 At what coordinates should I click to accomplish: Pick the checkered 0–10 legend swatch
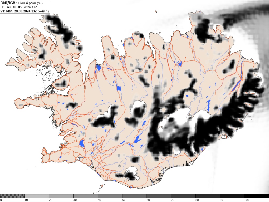(12, 196)
